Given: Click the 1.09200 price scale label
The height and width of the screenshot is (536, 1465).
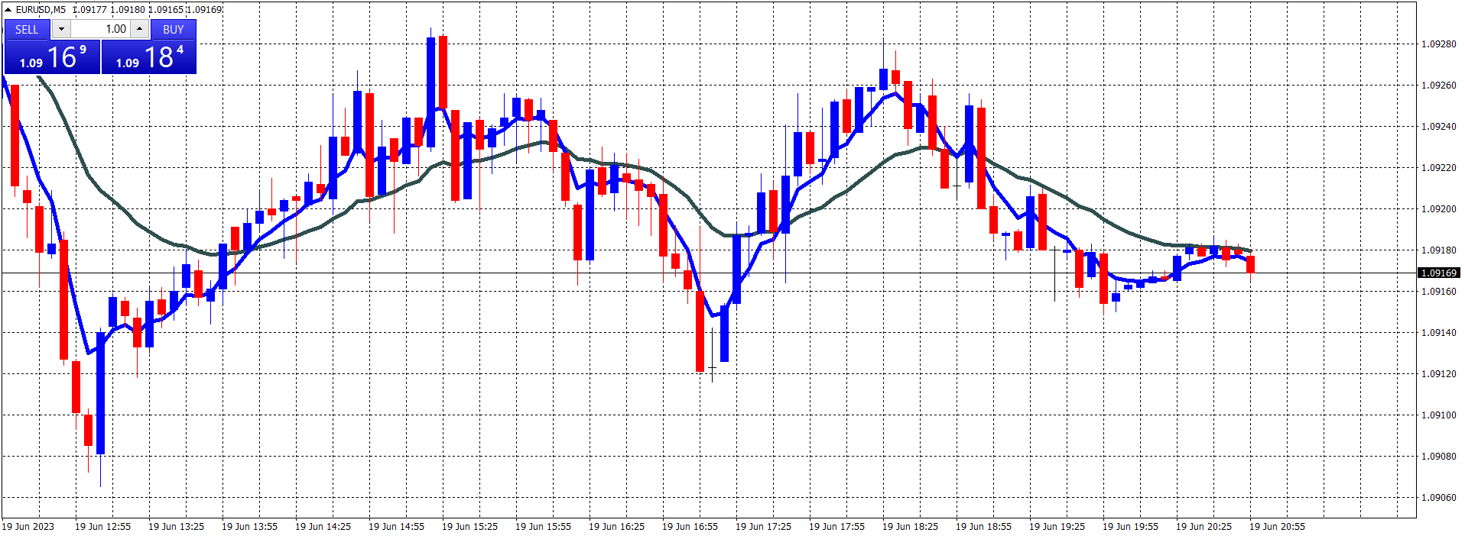Looking at the screenshot, I should click(x=1438, y=209).
